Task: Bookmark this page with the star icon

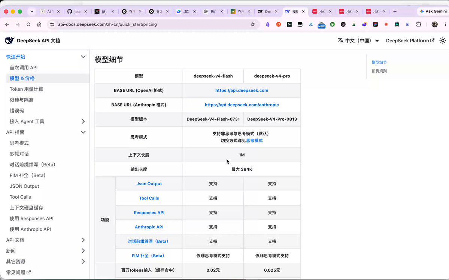Action: [x=252, y=24]
